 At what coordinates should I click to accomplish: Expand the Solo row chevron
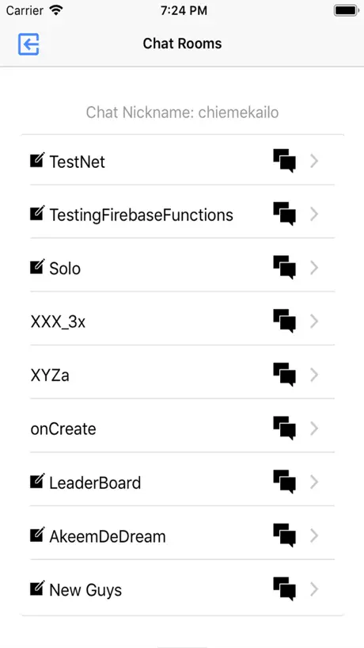click(x=314, y=268)
